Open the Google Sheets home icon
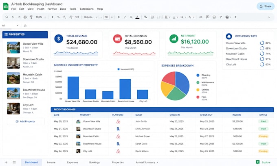 (6, 6)
